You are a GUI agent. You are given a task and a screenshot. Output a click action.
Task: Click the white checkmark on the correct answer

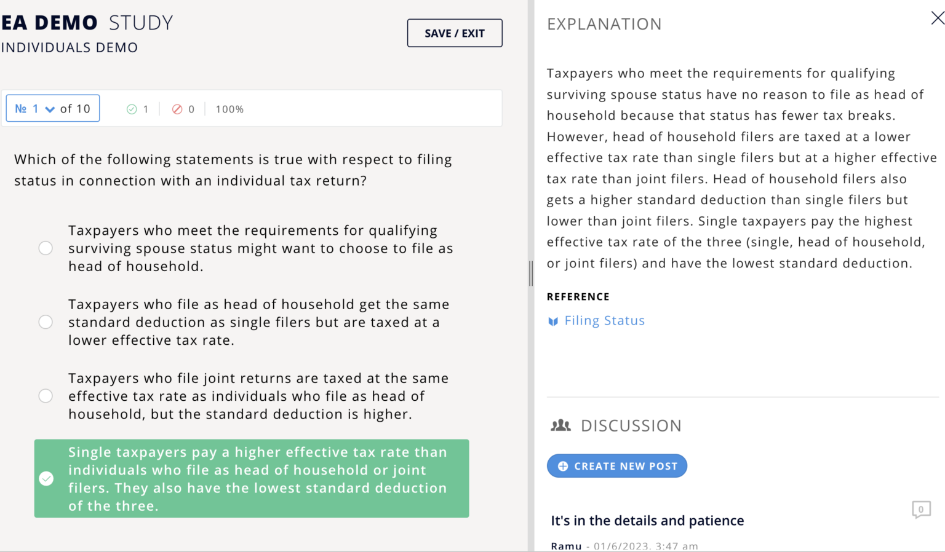tap(46, 478)
